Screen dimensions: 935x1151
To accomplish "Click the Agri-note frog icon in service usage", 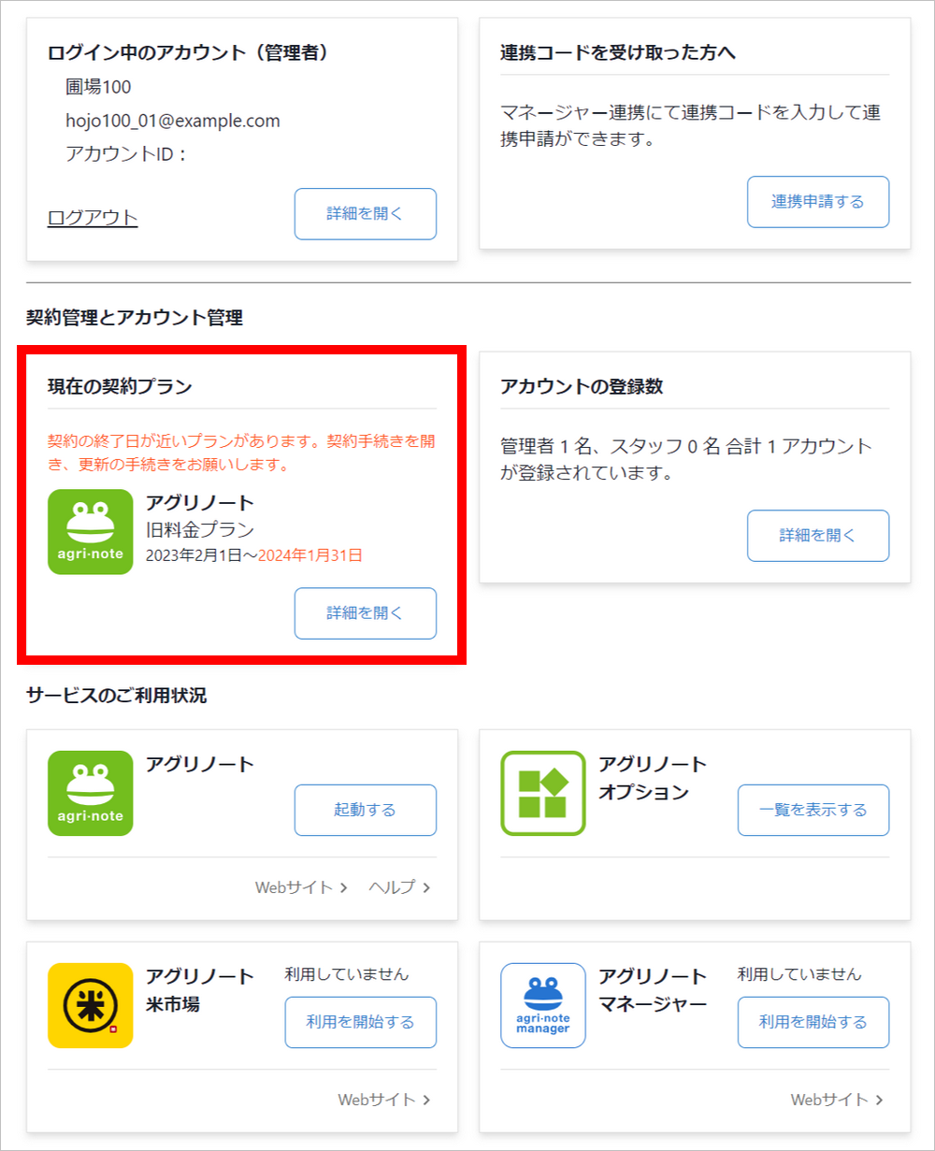I will [90, 794].
